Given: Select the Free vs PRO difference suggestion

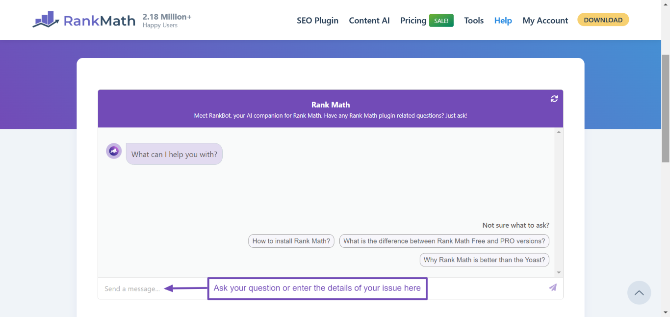Looking at the screenshot, I should coord(444,241).
